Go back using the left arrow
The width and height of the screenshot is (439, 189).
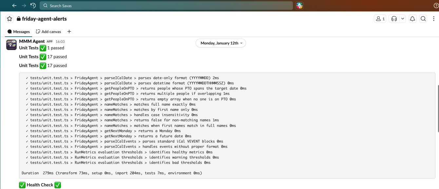[x=14, y=6]
